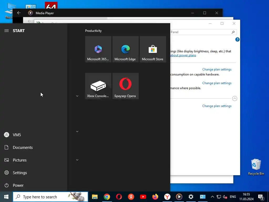The width and height of the screenshot is (269, 202).
Task: Open Yandex red Я icon on taskbar
Action: tap(131, 197)
